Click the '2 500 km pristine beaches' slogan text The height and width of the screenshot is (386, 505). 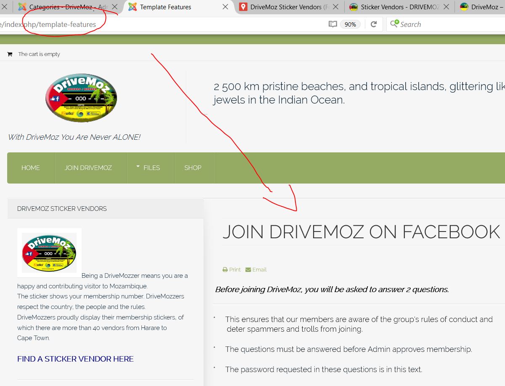coord(359,93)
